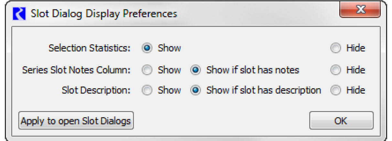This screenshot has width=392, height=141.
Task: Choose 'Show if slot has notes' radio button
Action: point(195,70)
